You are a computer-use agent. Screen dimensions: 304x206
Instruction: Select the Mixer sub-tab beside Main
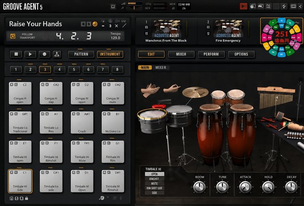pos(161,68)
